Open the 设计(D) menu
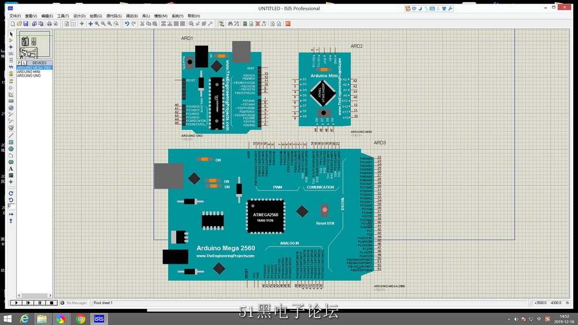Viewport: 578px width, 325px height. (x=79, y=16)
